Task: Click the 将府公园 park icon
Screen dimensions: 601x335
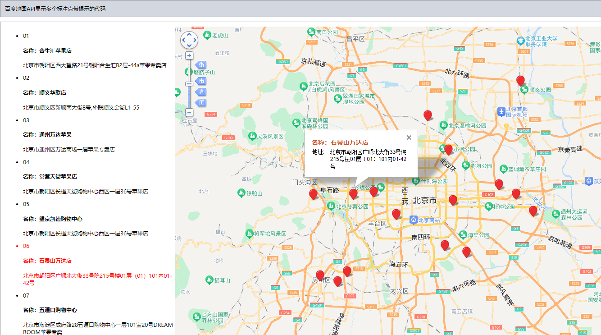Action: pos(465,165)
